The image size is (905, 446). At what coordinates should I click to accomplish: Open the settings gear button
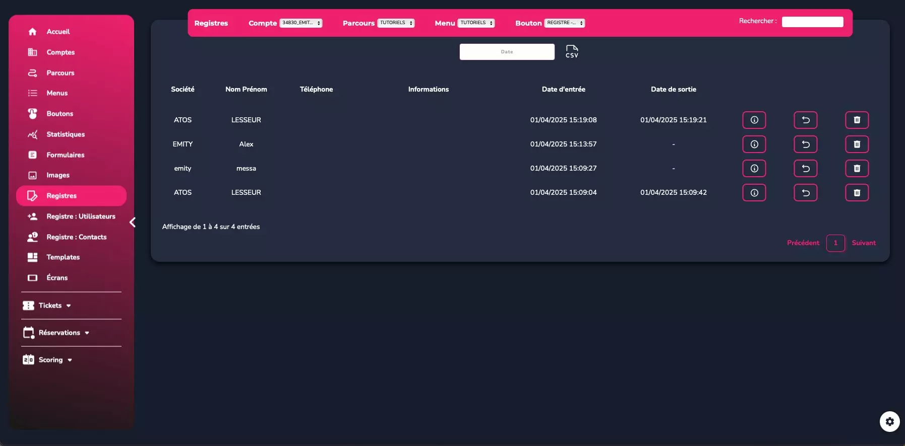point(889,421)
